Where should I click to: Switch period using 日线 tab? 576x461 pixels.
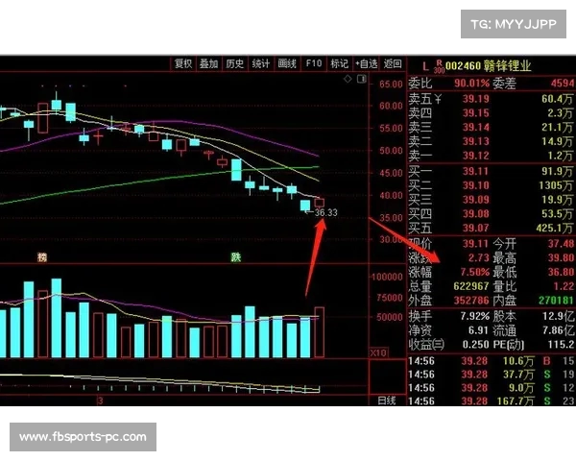386,400
